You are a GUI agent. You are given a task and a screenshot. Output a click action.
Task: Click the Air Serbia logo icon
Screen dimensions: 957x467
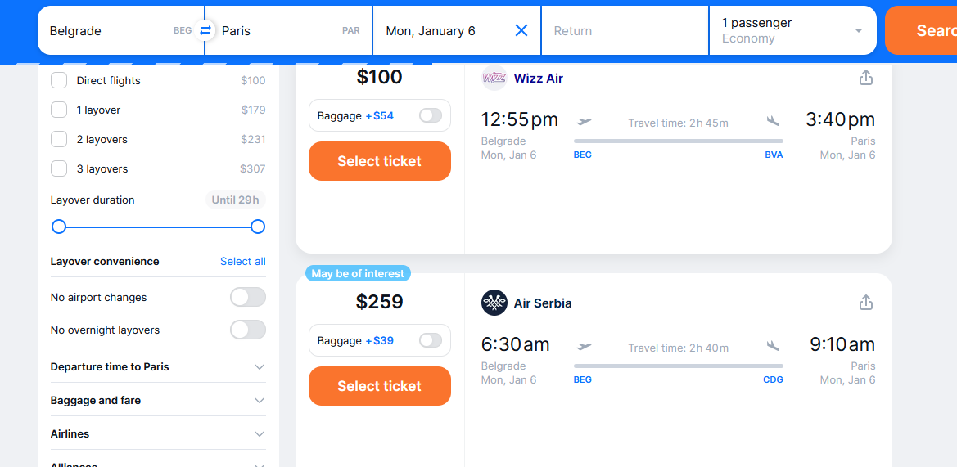point(494,303)
